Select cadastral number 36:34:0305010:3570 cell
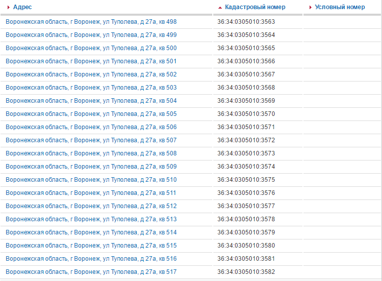The image size is (382, 281). pyautogui.click(x=246, y=114)
